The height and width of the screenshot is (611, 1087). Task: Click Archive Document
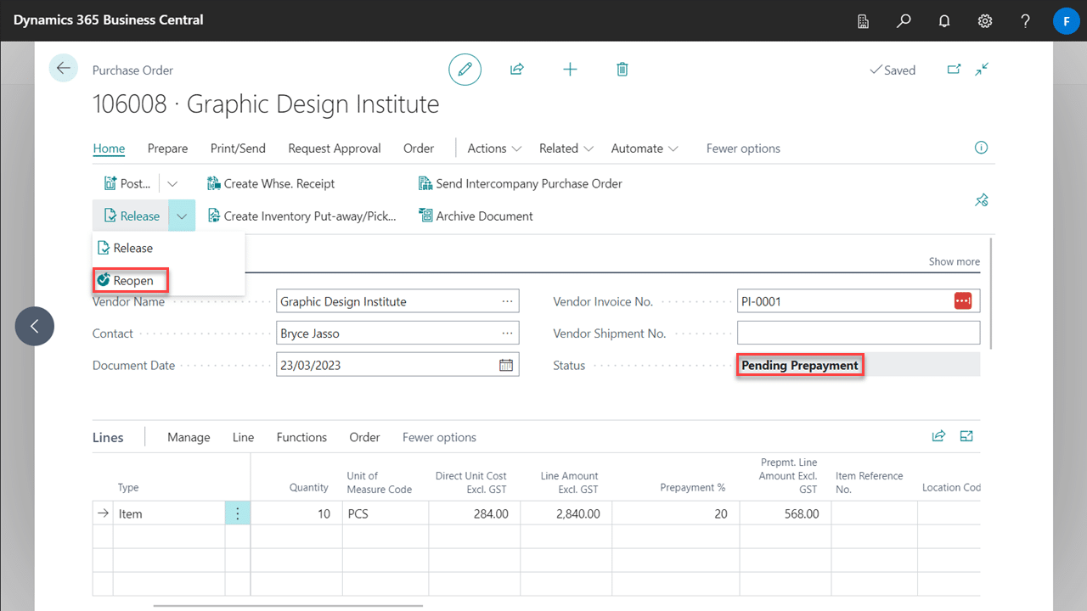(x=476, y=216)
